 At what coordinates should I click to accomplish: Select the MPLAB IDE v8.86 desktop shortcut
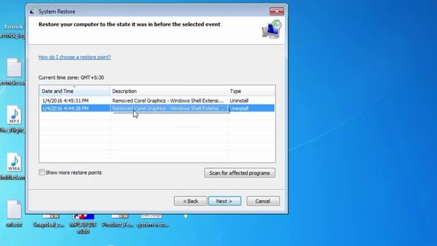point(83,223)
